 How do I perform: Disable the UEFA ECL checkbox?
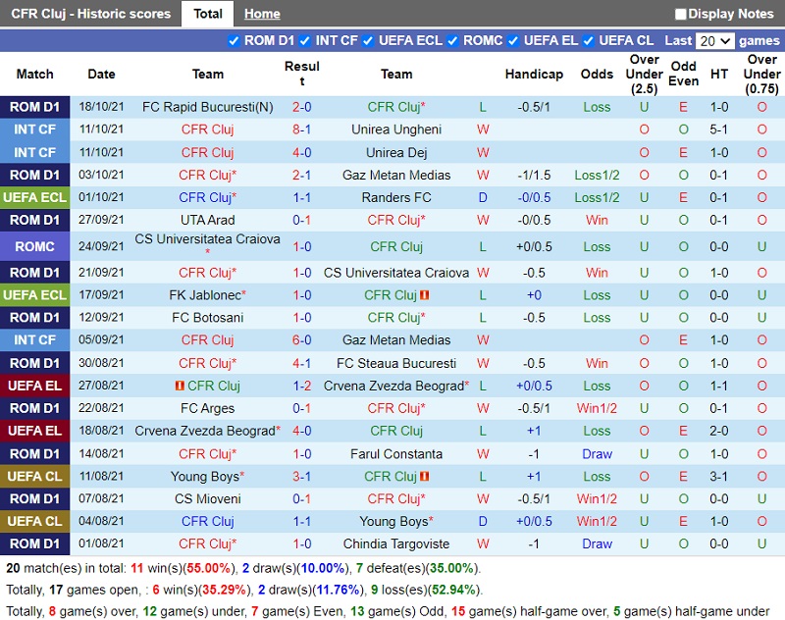point(368,41)
